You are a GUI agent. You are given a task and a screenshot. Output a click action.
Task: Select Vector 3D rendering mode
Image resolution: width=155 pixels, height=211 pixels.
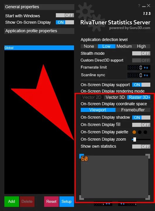coord(116,97)
